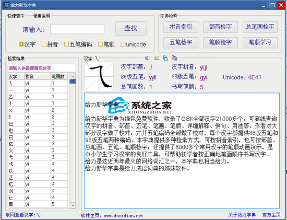
Task: Select the 艺 row in results
Action: 38,178
